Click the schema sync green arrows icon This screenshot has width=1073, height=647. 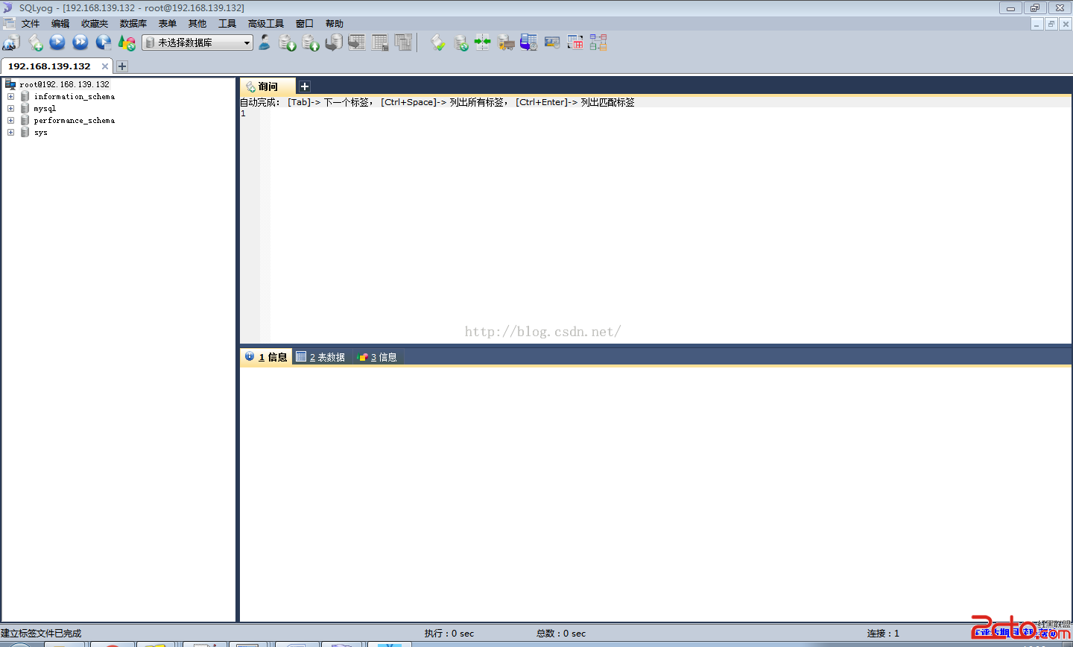[483, 42]
